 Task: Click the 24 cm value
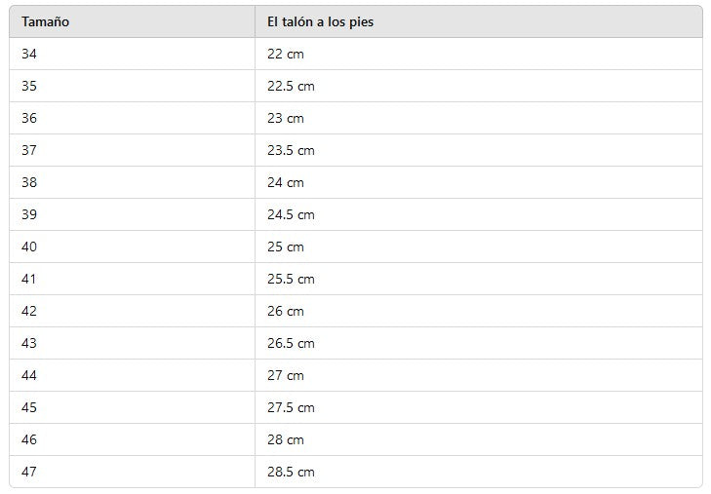click(x=285, y=182)
